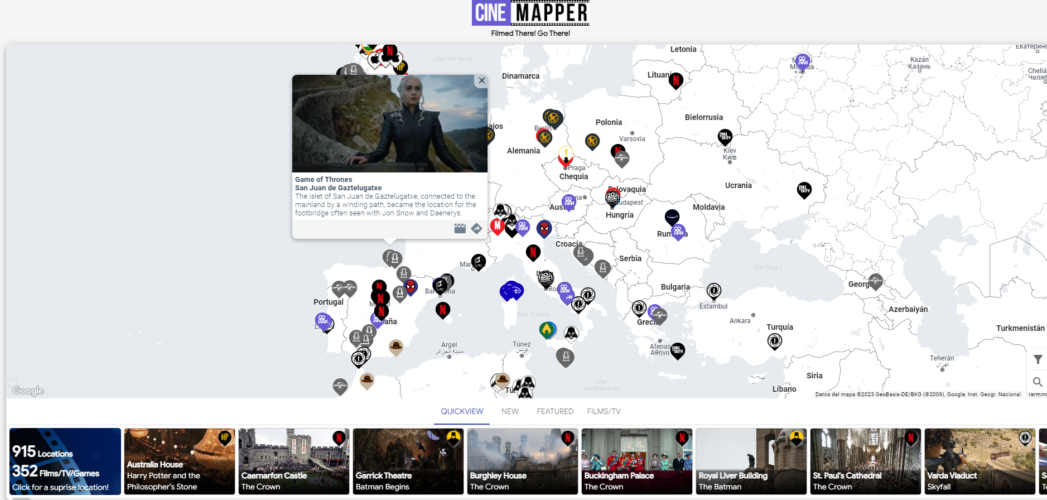Click the Game of Thrones title link
Screen dimensions: 1047x500
coord(324,180)
